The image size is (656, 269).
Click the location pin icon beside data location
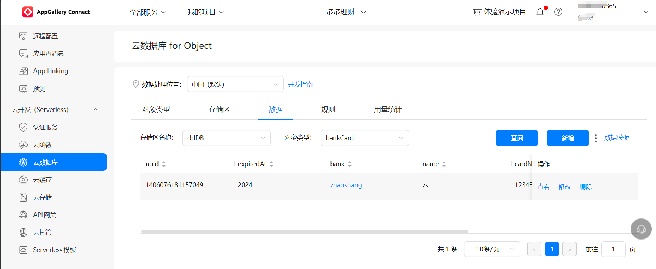136,84
